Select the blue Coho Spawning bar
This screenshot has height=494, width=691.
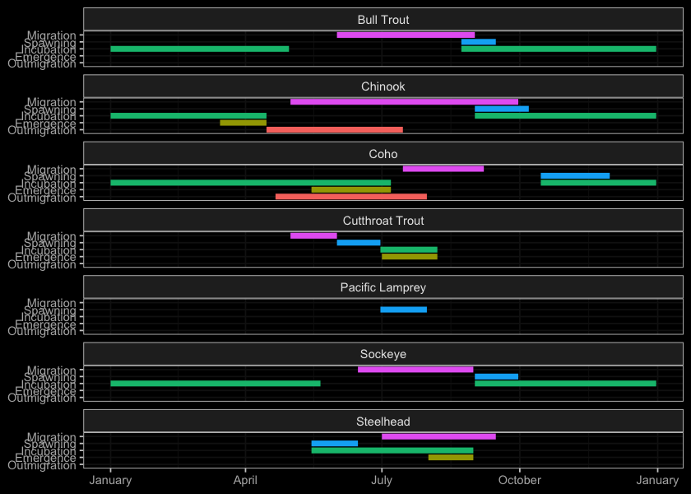tap(575, 175)
